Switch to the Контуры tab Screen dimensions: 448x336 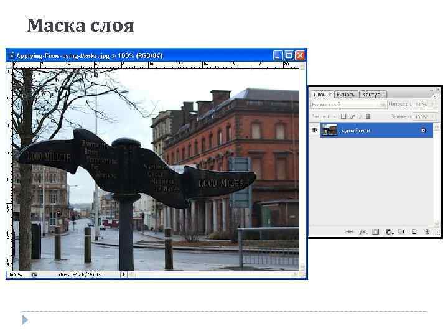pyautogui.click(x=373, y=95)
